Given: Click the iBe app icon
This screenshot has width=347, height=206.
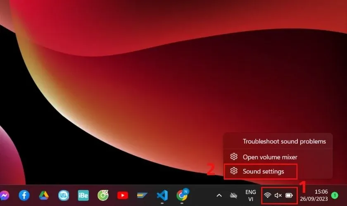Looking at the screenshot, I should (x=83, y=195).
